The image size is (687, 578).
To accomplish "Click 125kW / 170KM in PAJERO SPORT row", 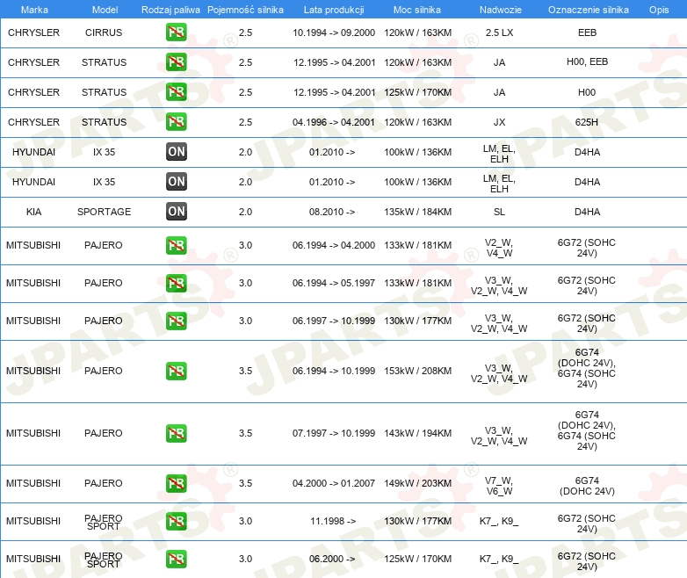I will pyautogui.click(x=417, y=559).
